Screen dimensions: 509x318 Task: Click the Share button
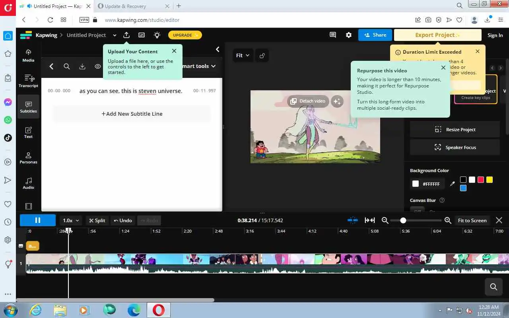[375, 35]
